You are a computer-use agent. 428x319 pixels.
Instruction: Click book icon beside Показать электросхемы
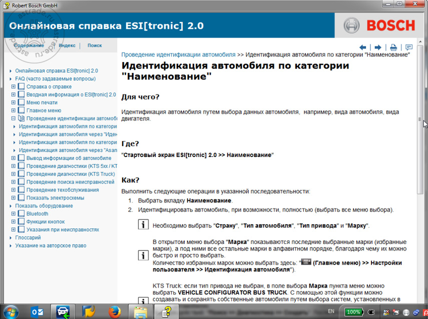[x=21, y=197]
